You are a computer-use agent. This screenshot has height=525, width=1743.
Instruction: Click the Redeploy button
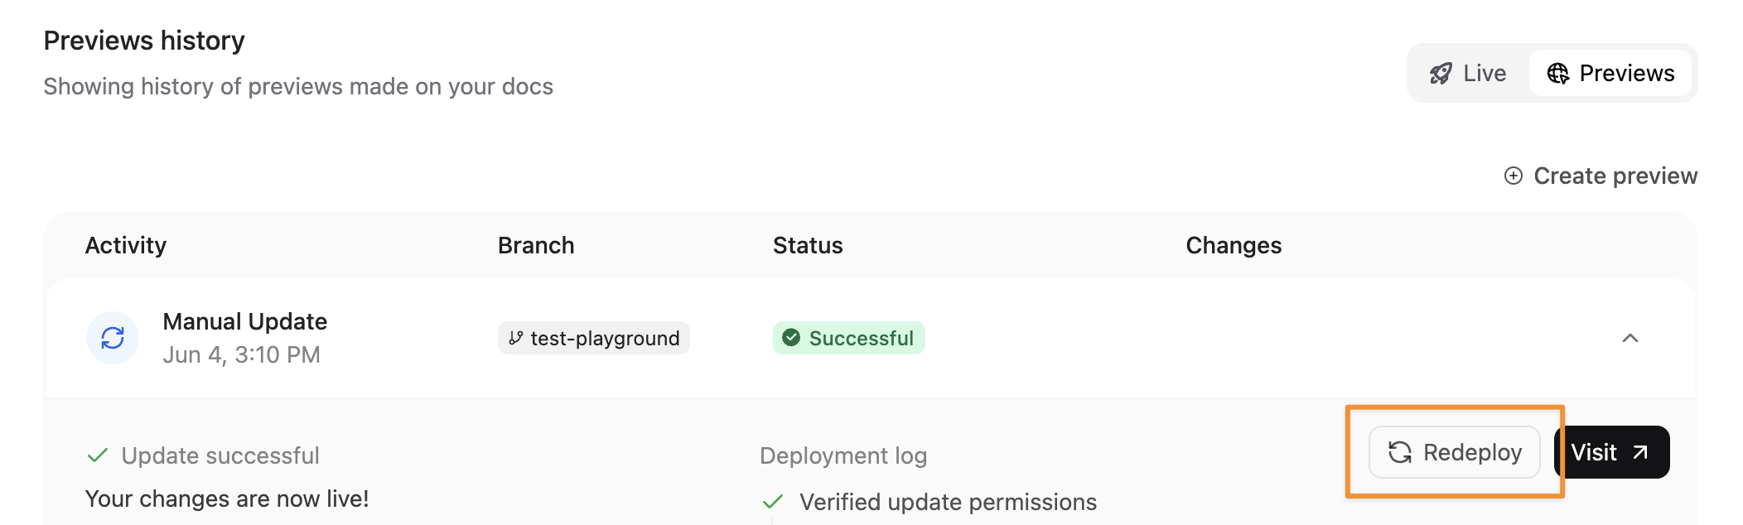coord(1455,452)
